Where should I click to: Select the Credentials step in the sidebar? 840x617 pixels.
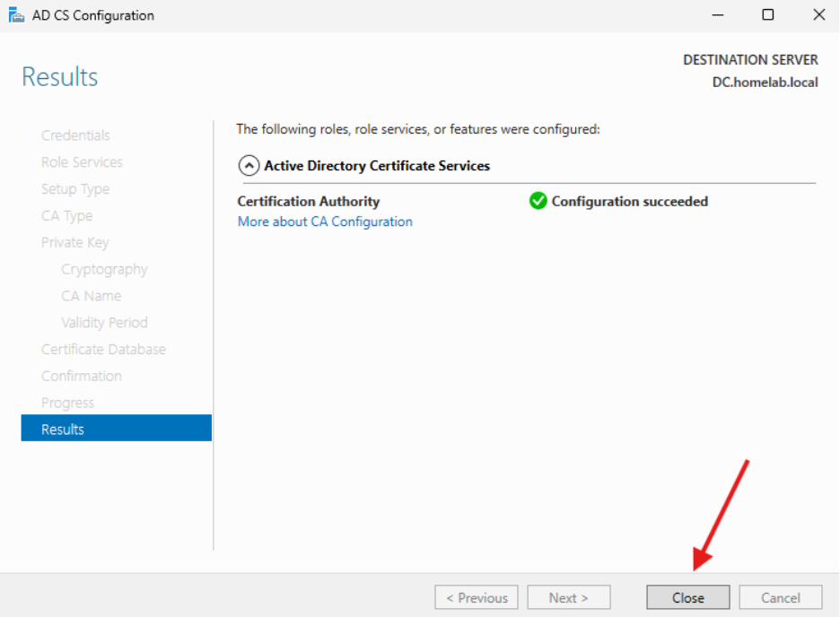click(75, 135)
